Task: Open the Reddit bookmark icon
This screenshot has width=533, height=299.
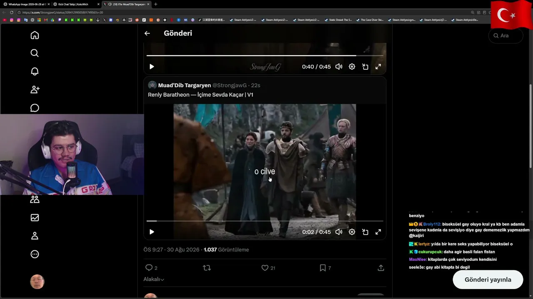Action: coord(137,20)
